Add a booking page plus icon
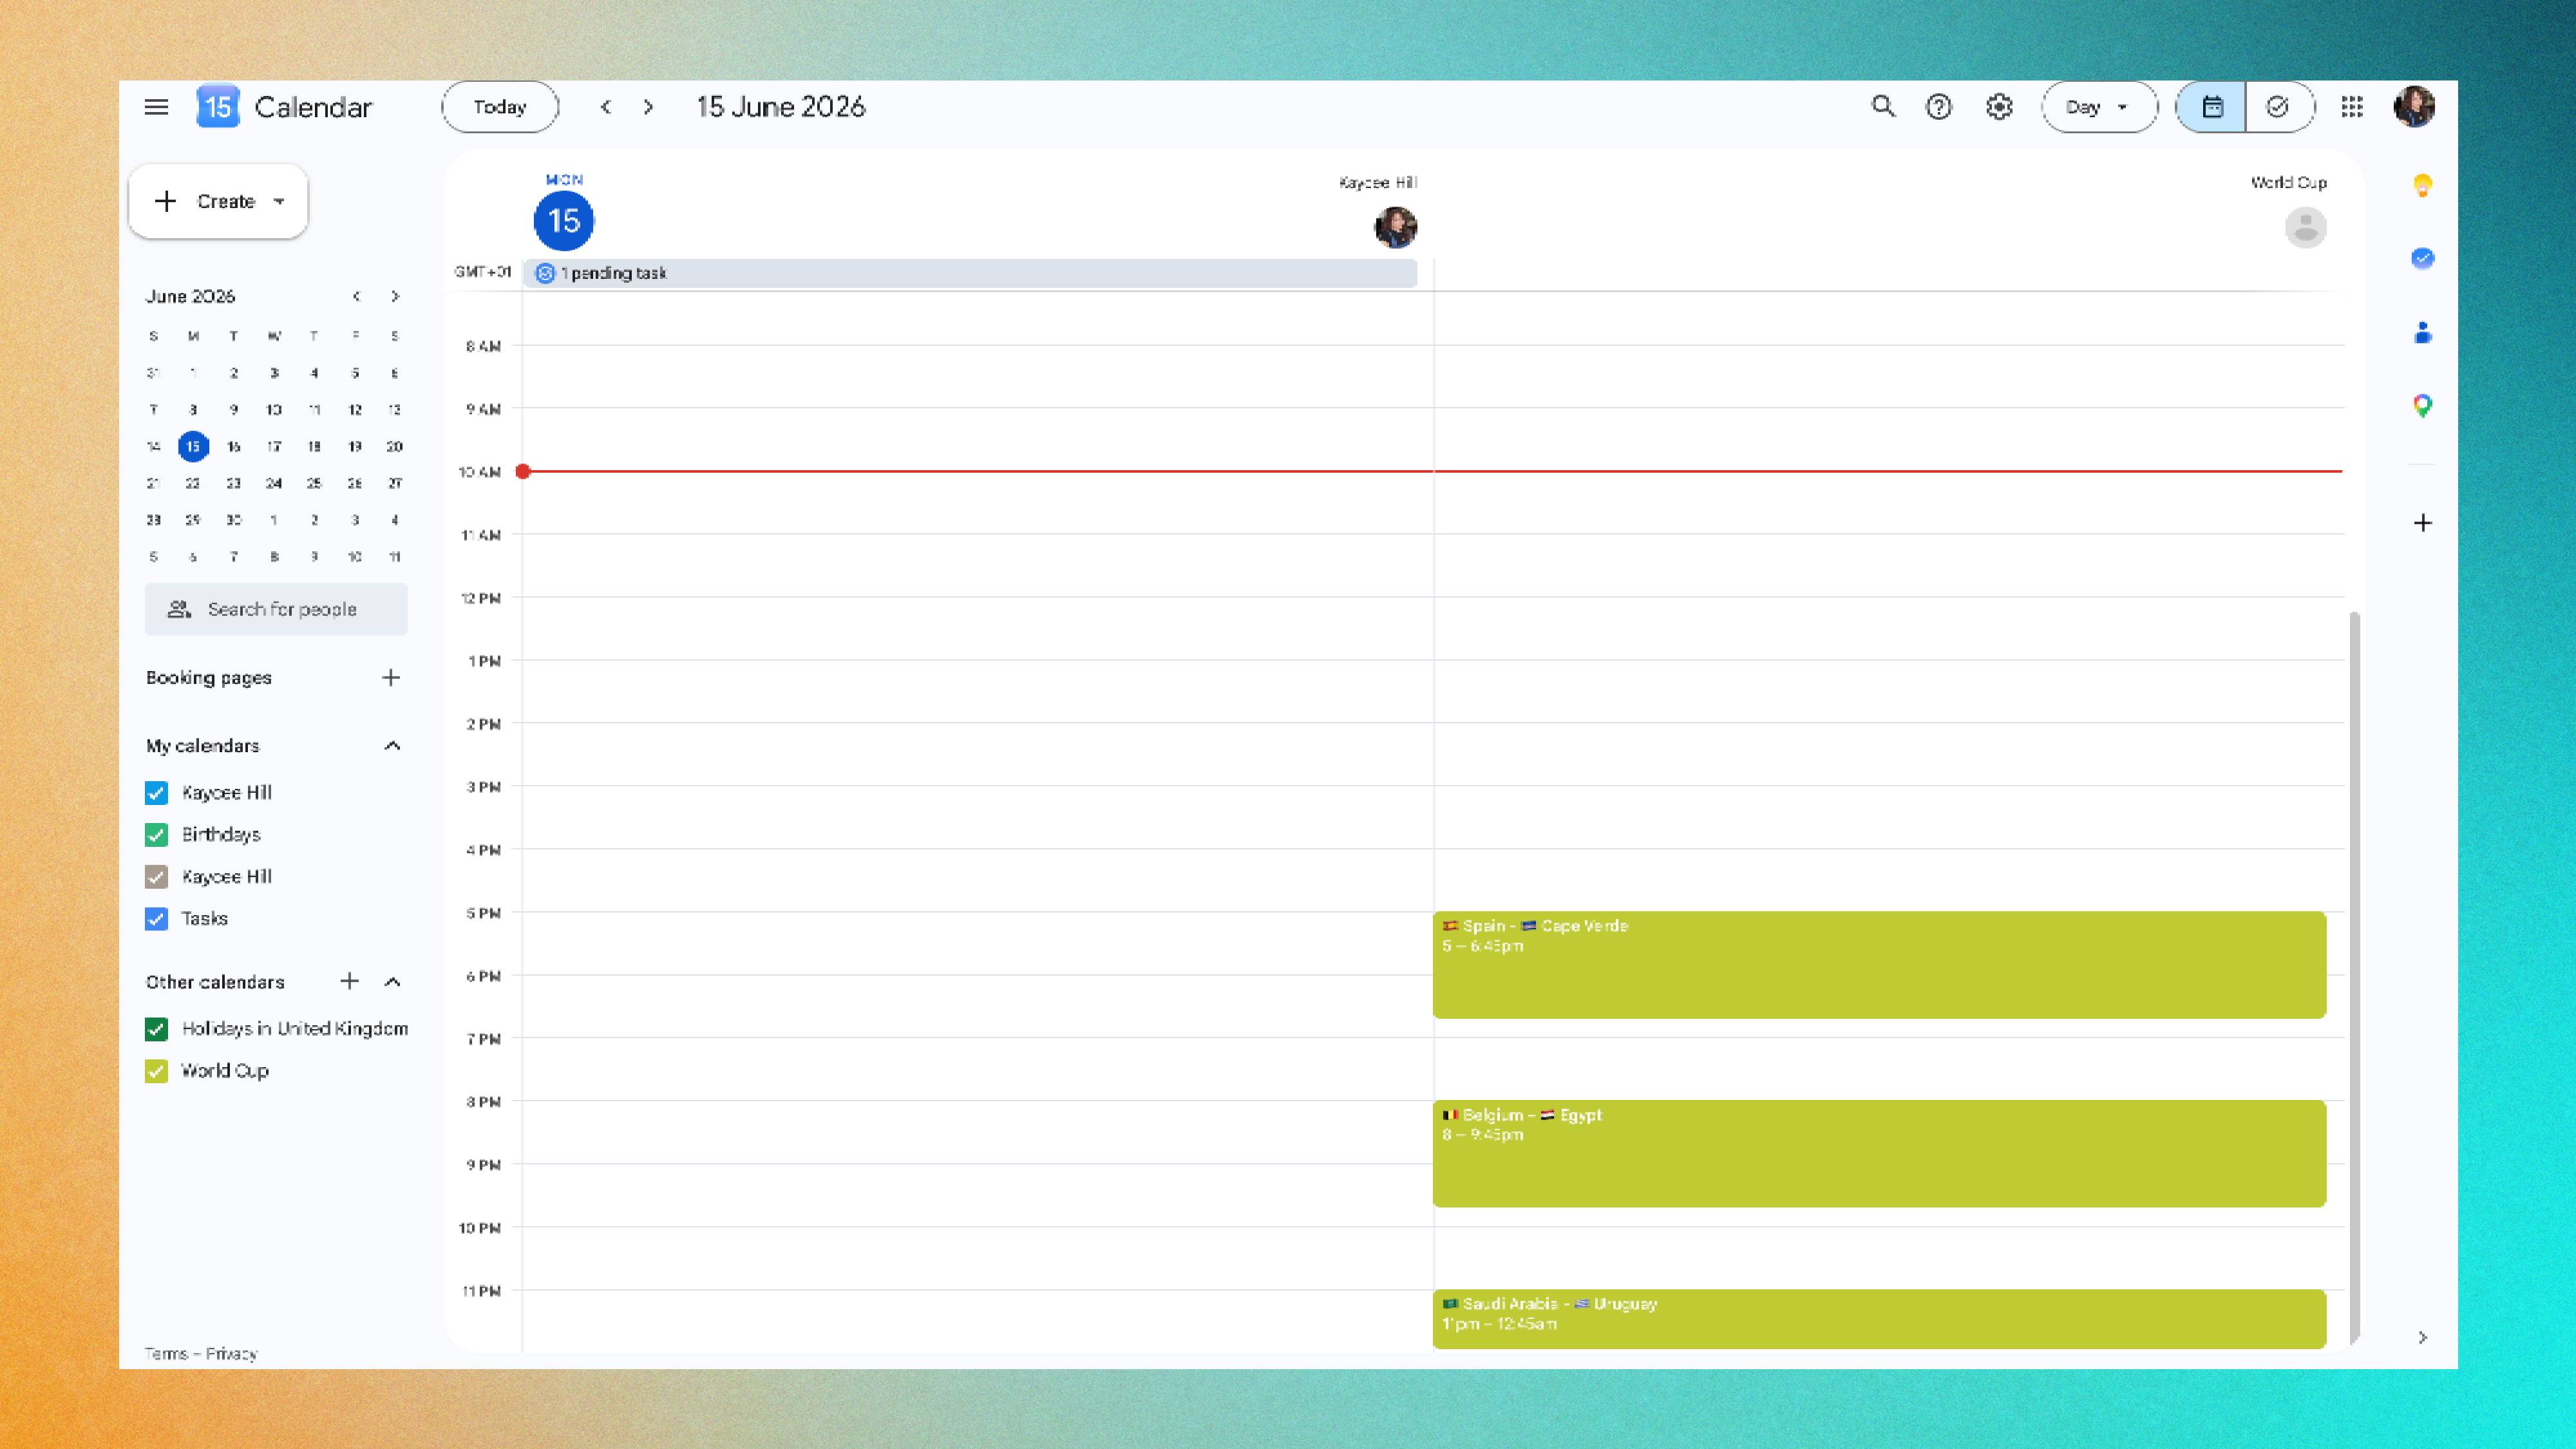 (x=391, y=677)
